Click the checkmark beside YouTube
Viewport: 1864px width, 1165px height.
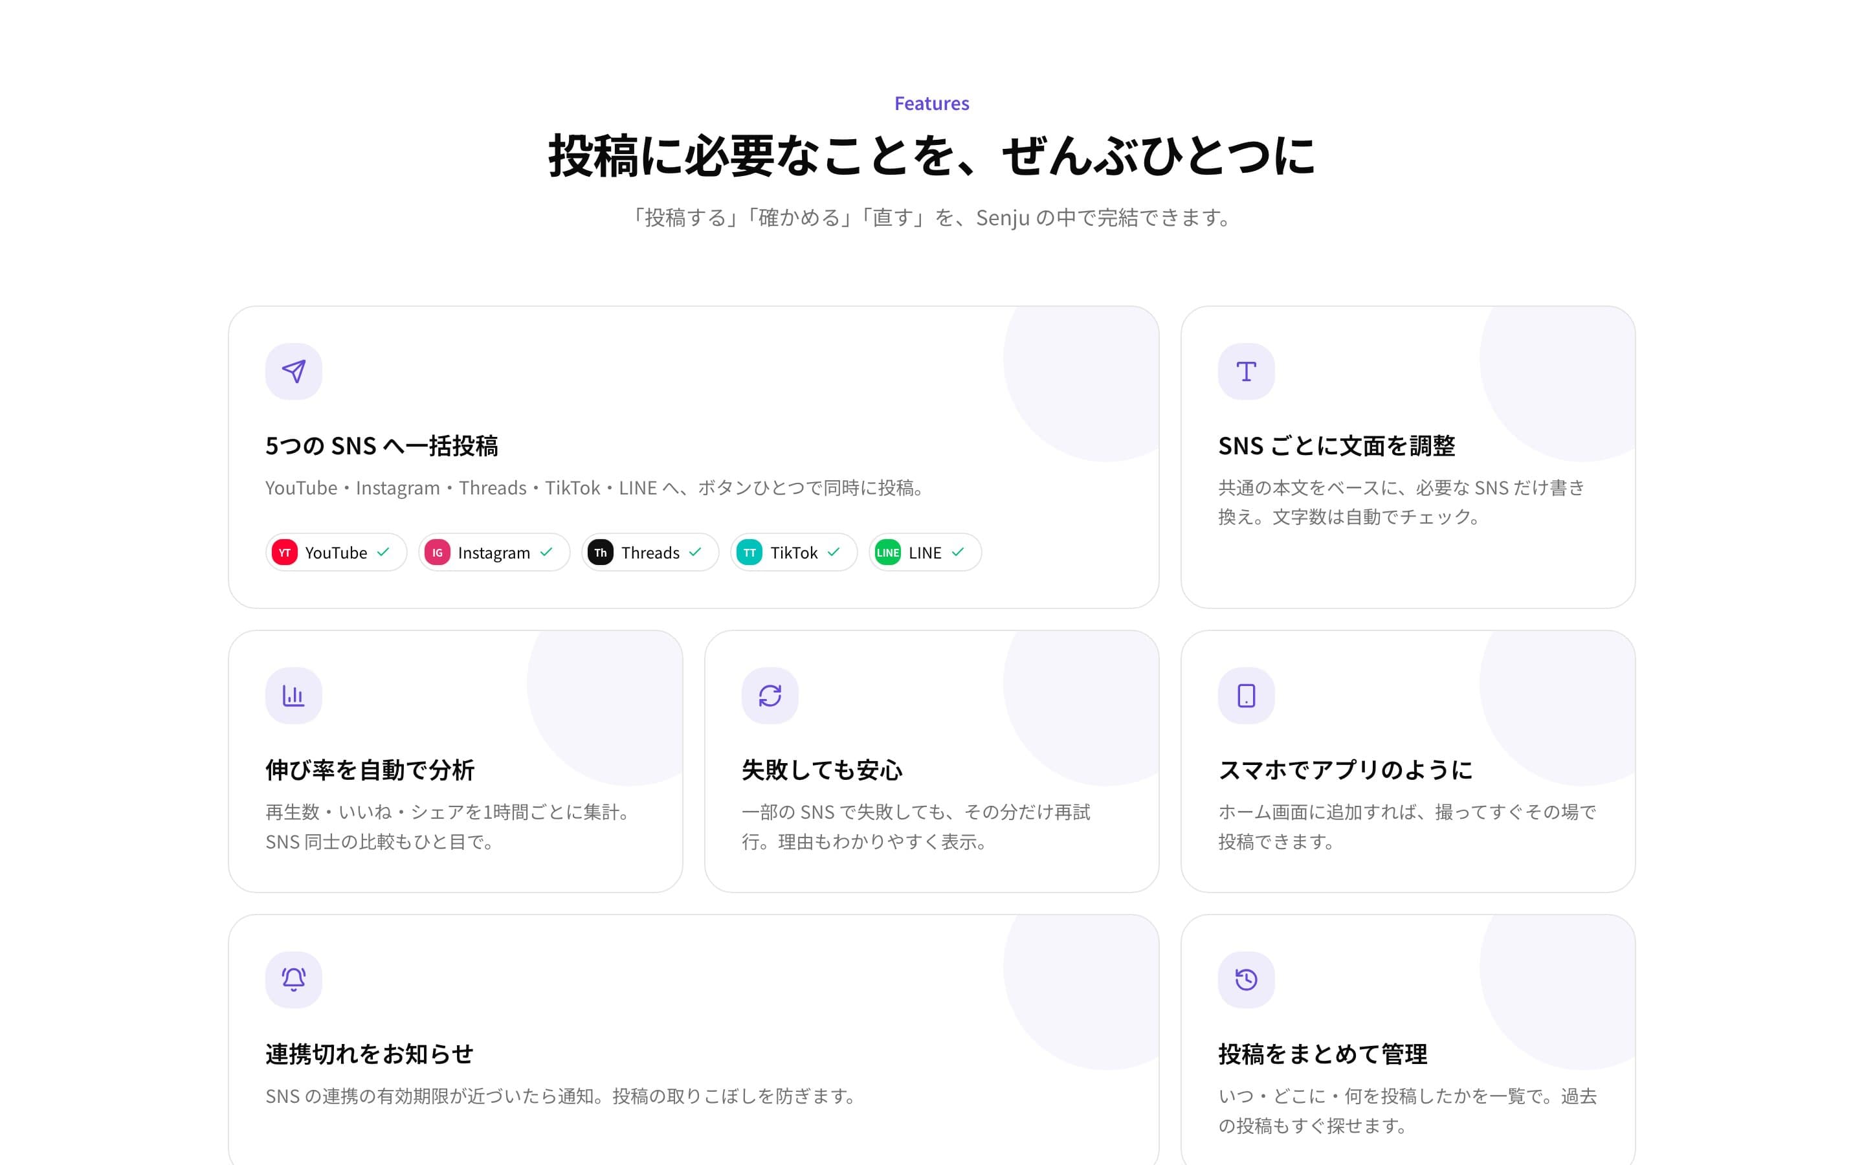[383, 551]
